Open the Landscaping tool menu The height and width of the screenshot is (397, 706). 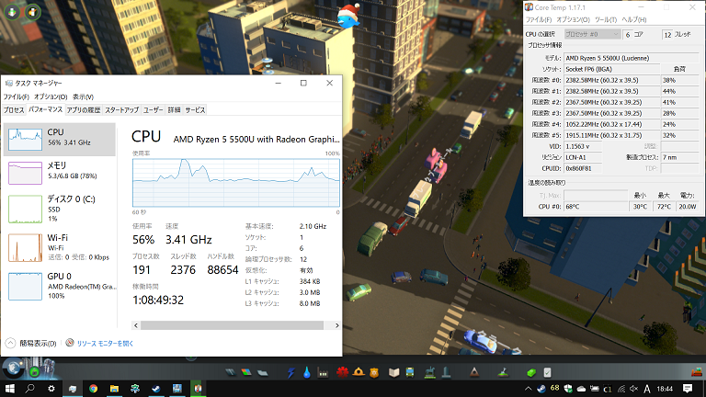[503, 372]
